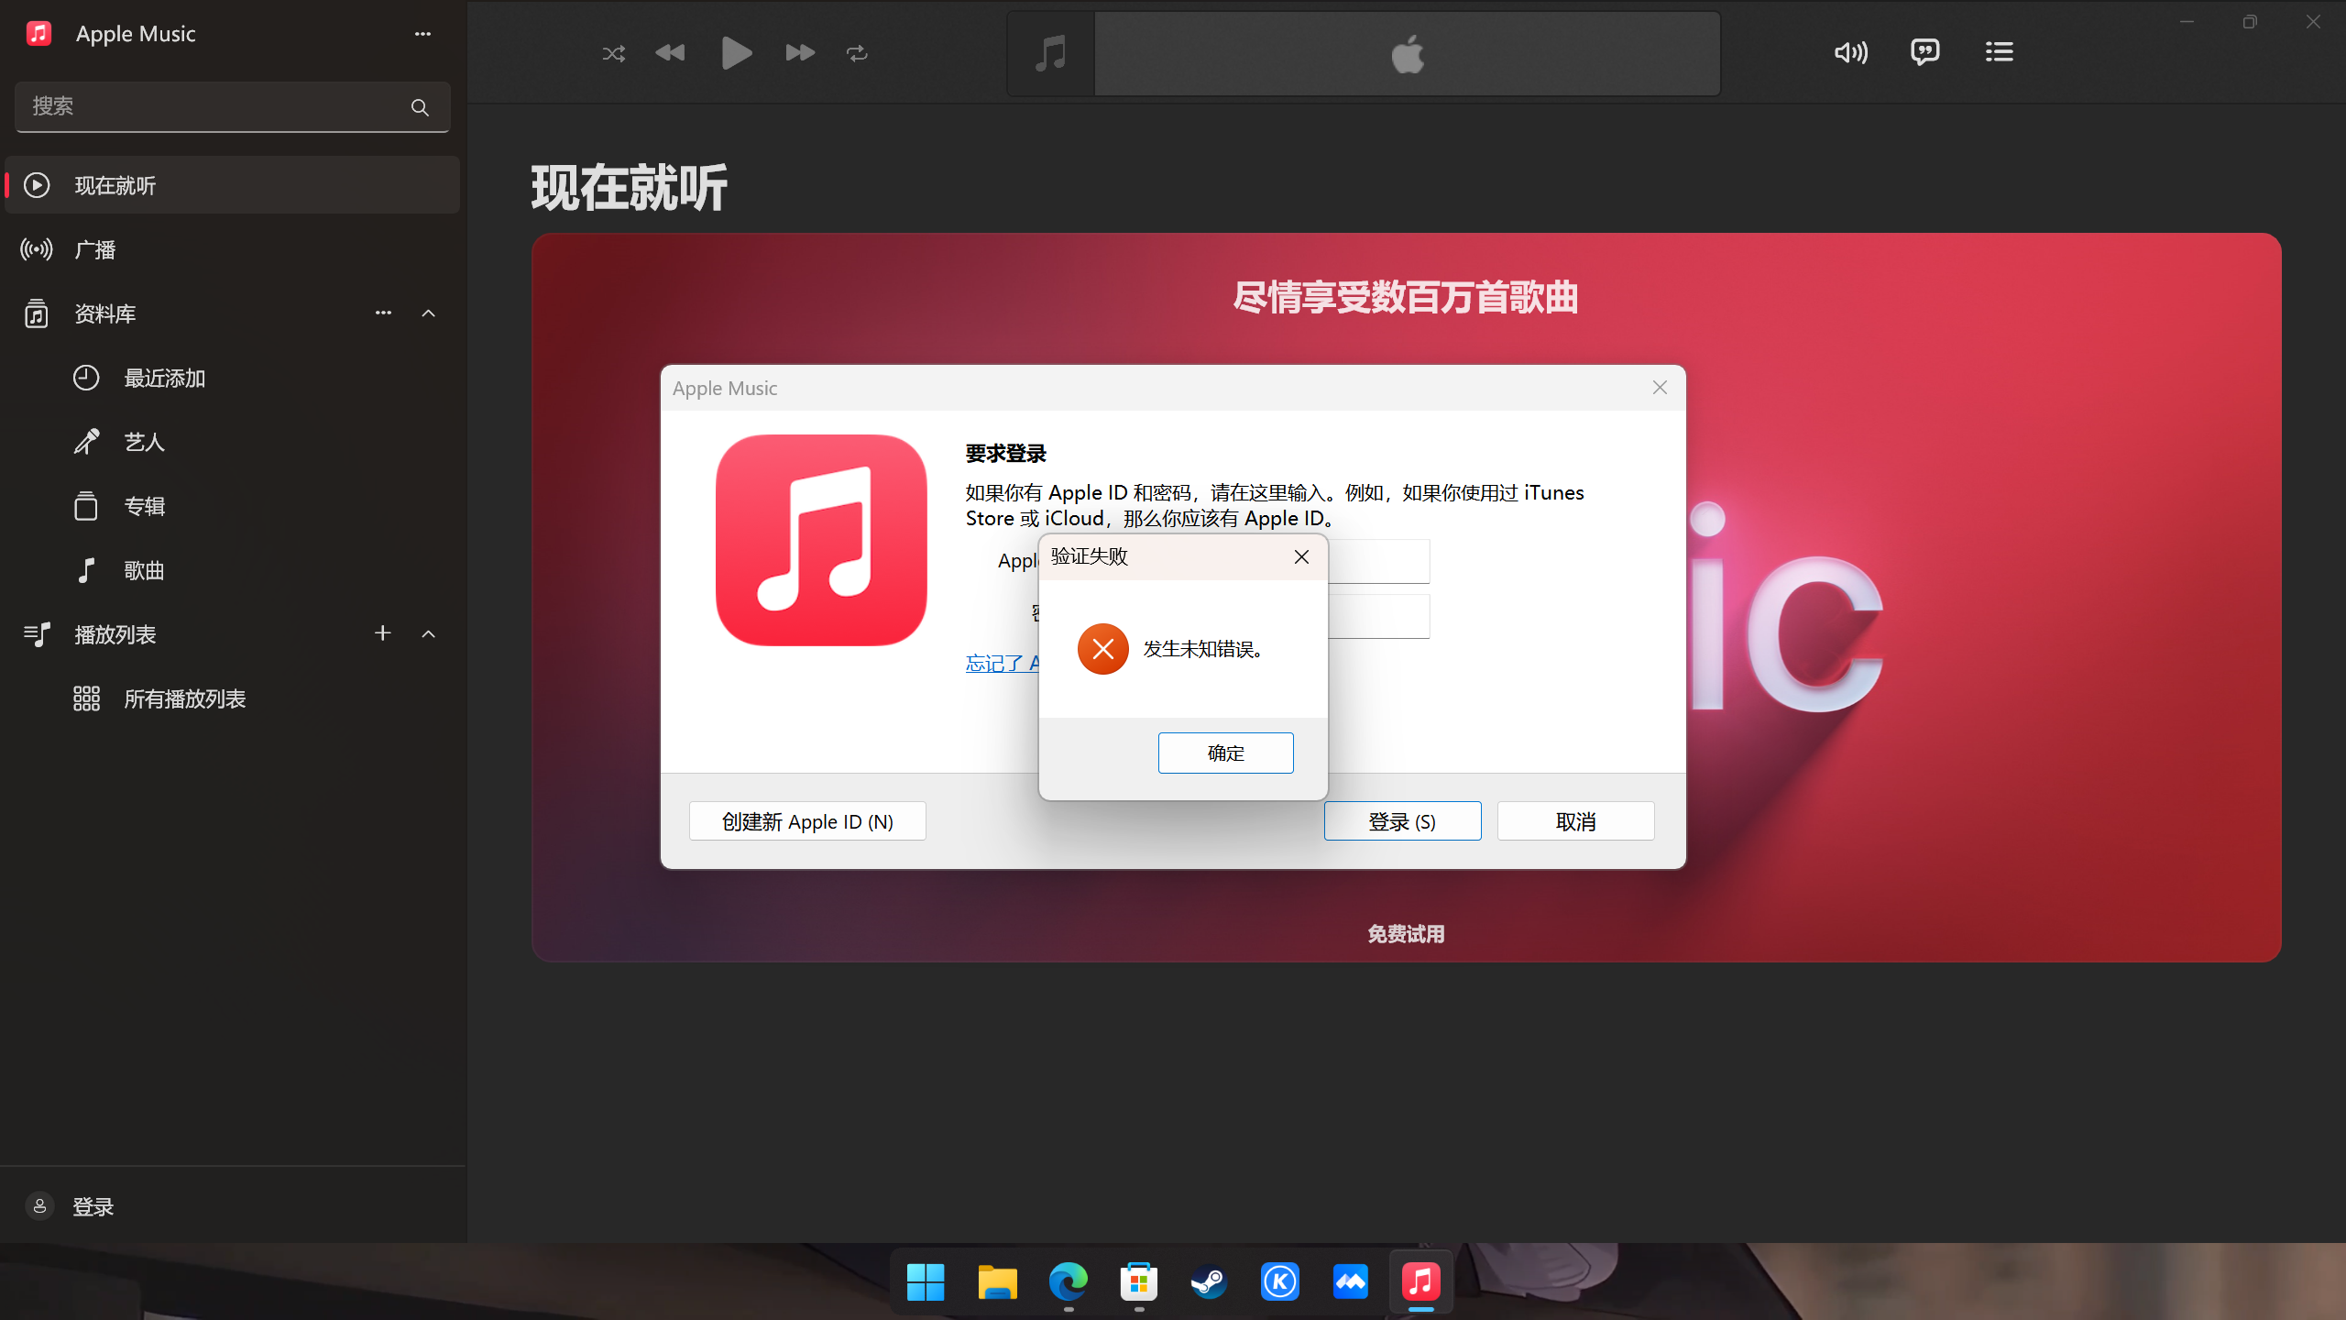Skip to the next track
Screen dimensions: 2346x1320
(799, 53)
